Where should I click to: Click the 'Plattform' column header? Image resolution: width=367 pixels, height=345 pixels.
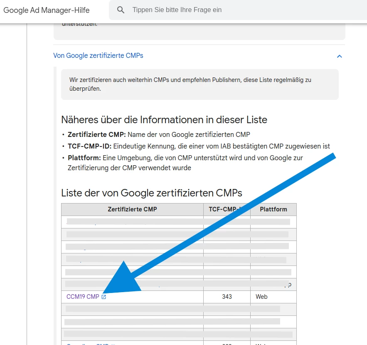(x=273, y=209)
